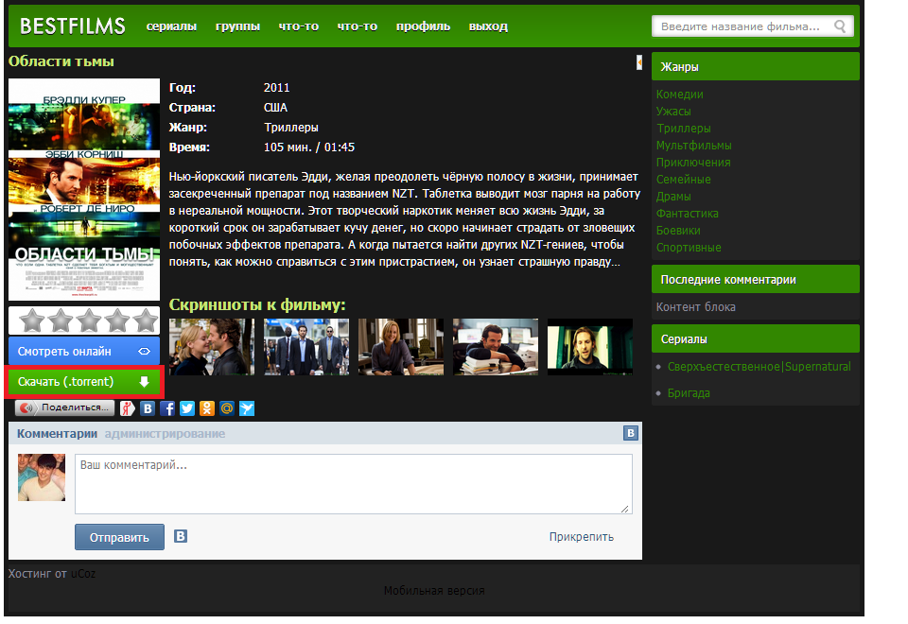The height and width of the screenshot is (624, 908).
Task: Open the BESTFILMS logo home link
Action: (73, 26)
